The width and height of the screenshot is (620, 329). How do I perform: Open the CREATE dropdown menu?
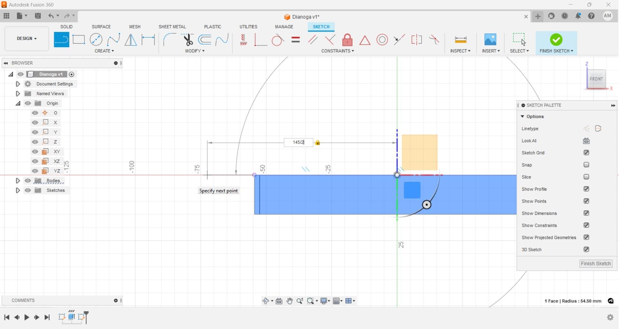click(x=104, y=51)
